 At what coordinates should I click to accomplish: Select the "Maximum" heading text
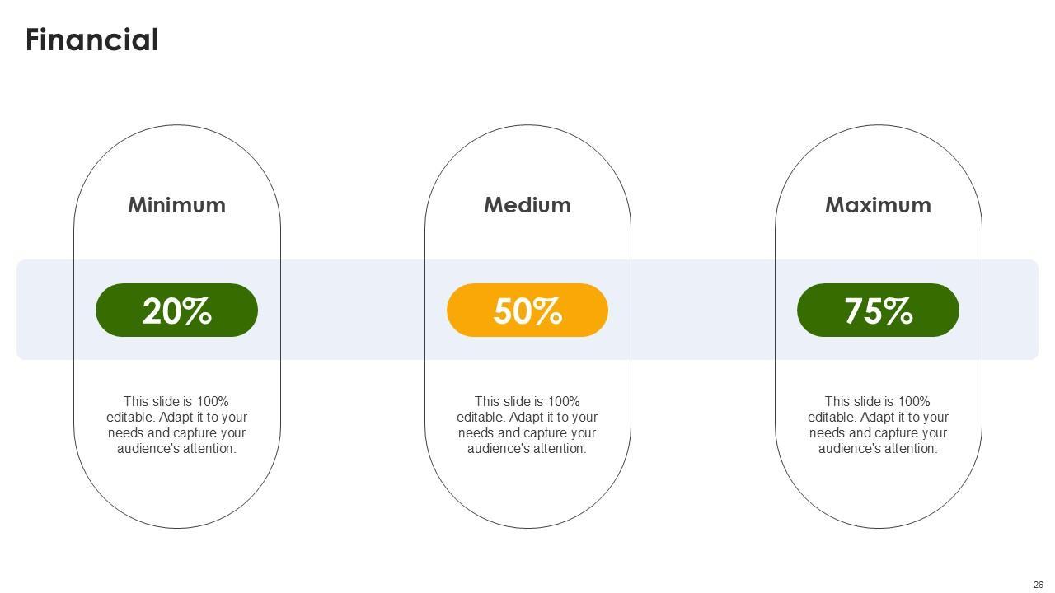click(x=878, y=205)
